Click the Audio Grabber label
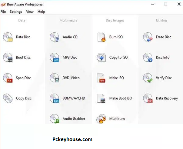 (74, 119)
